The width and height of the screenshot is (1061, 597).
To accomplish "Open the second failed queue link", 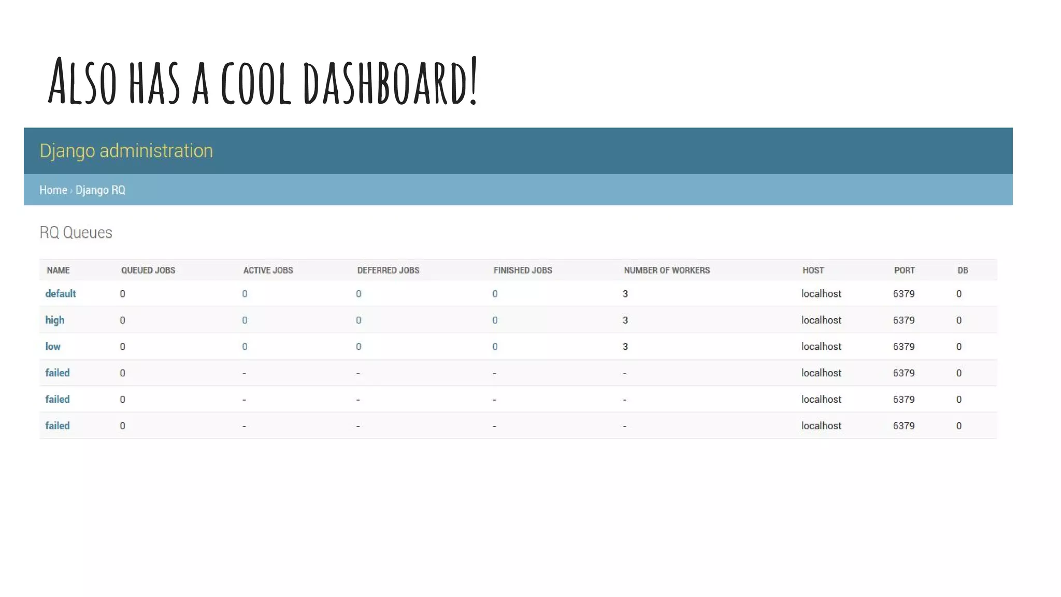I will pos(57,399).
